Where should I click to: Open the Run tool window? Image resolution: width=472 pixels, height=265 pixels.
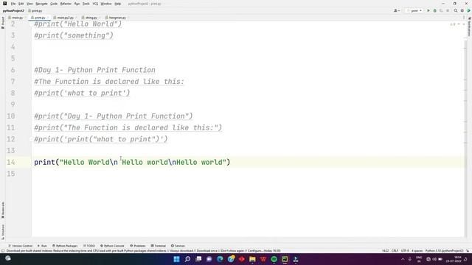[x=42, y=246]
